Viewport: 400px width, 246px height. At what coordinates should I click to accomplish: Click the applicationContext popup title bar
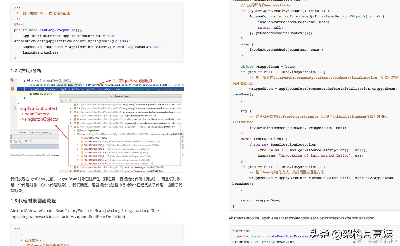click(121, 96)
